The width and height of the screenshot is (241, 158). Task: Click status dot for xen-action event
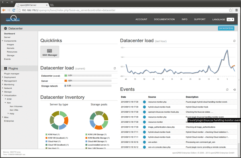(144, 142)
